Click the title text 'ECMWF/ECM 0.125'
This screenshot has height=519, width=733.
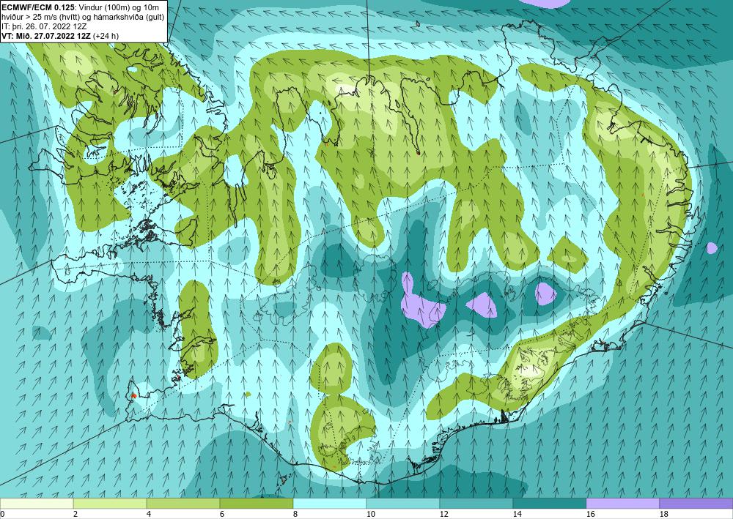click(38, 7)
